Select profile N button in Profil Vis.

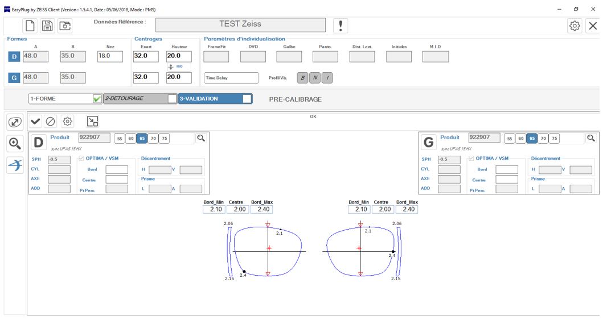[x=315, y=78]
